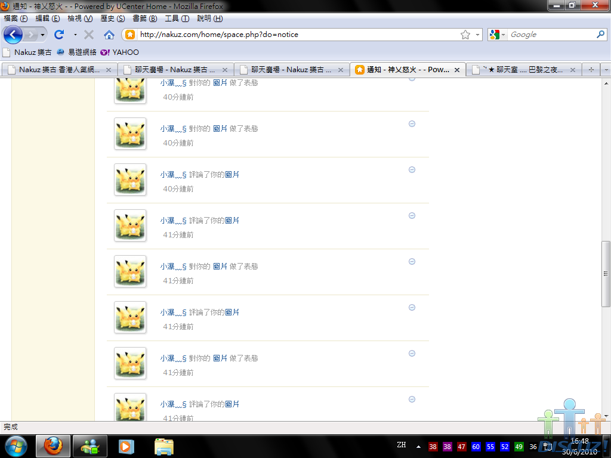Click the purple 38 tray icon

(448, 447)
